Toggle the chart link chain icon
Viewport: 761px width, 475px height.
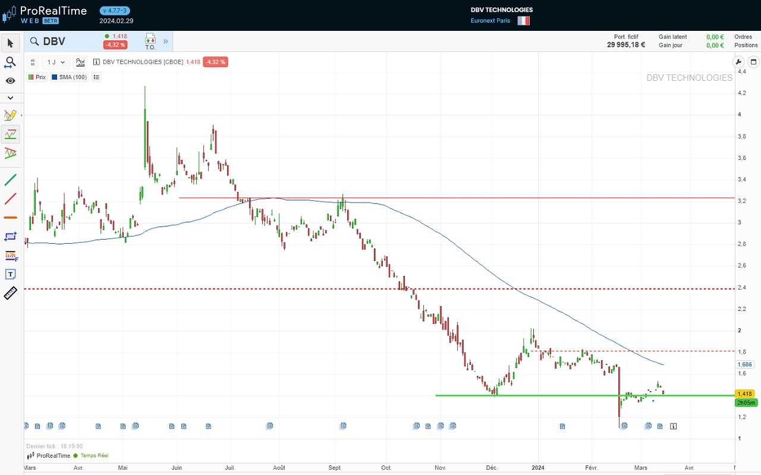click(33, 62)
